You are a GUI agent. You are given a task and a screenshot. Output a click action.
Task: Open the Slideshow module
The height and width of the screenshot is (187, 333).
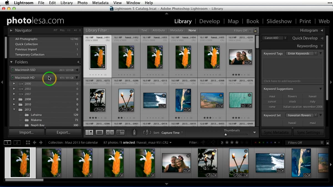279,21
